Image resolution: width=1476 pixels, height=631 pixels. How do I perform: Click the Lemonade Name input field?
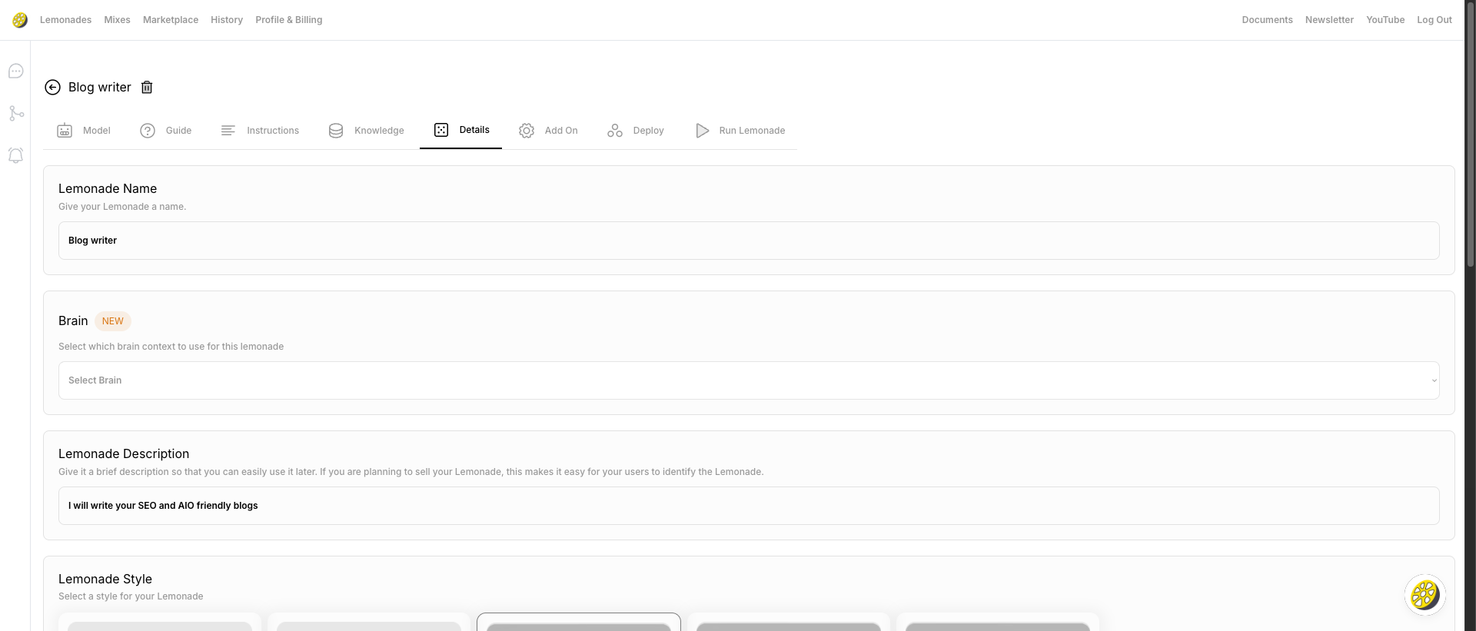coord(749,241)
